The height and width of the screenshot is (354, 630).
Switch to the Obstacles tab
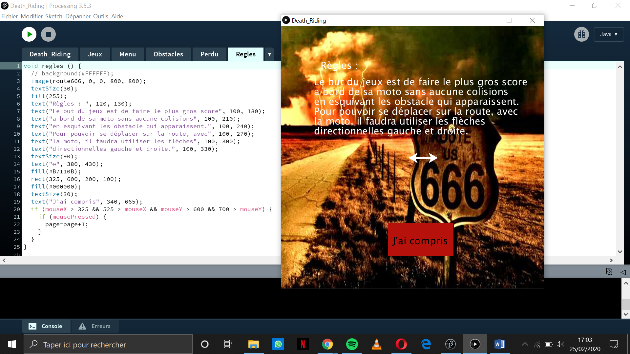168,54
